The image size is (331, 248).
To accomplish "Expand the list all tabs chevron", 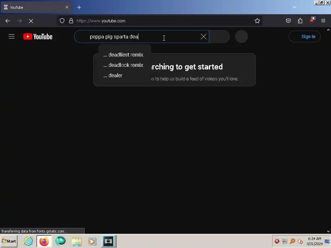I will (x=294, y=7).
